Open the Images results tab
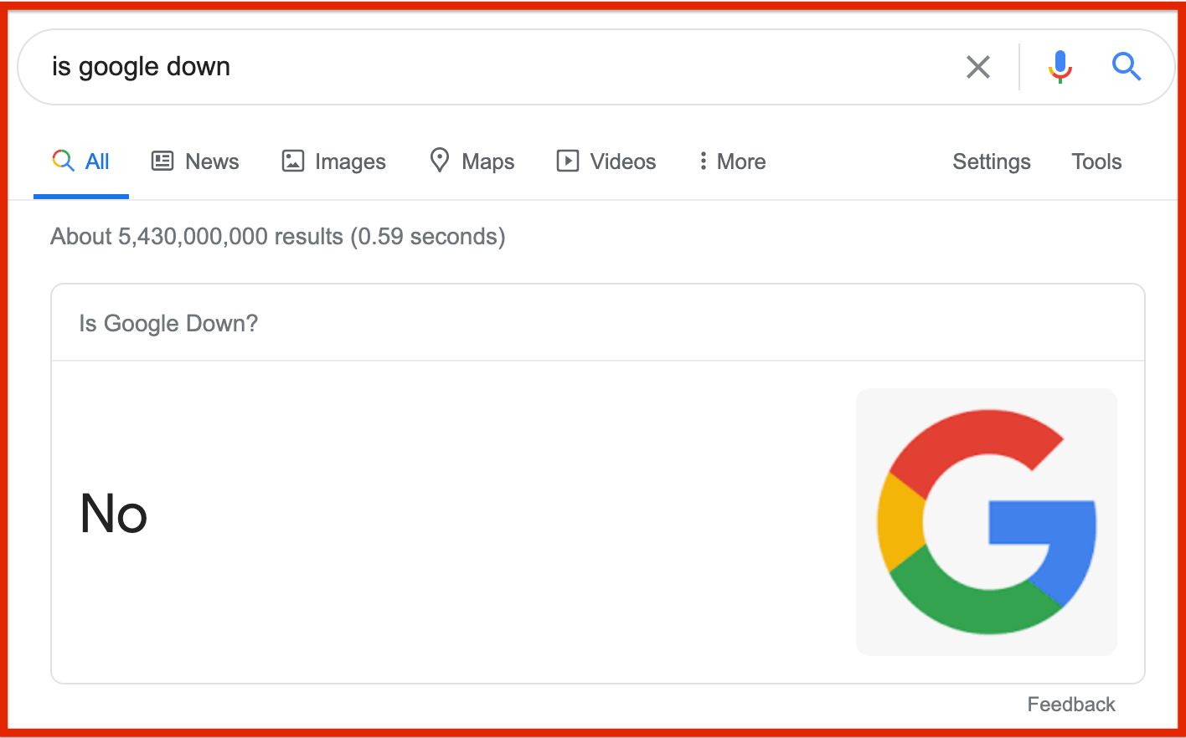 pos(350,161)
